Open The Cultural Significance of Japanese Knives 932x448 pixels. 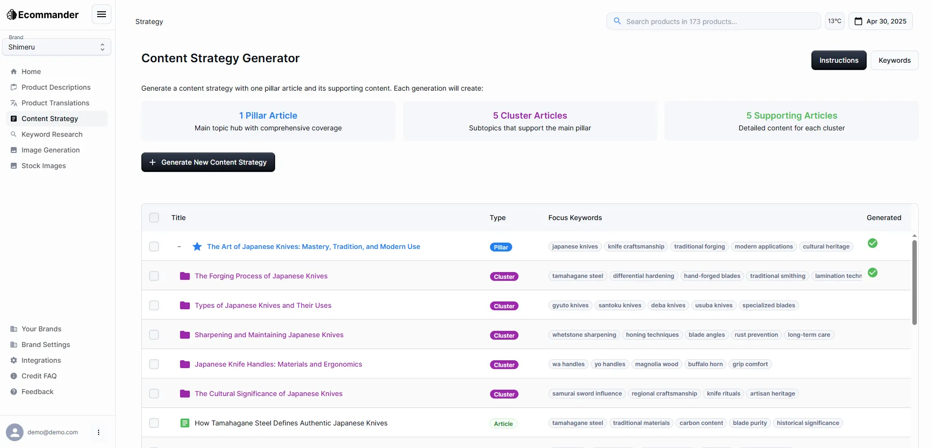tap(268, 394)
